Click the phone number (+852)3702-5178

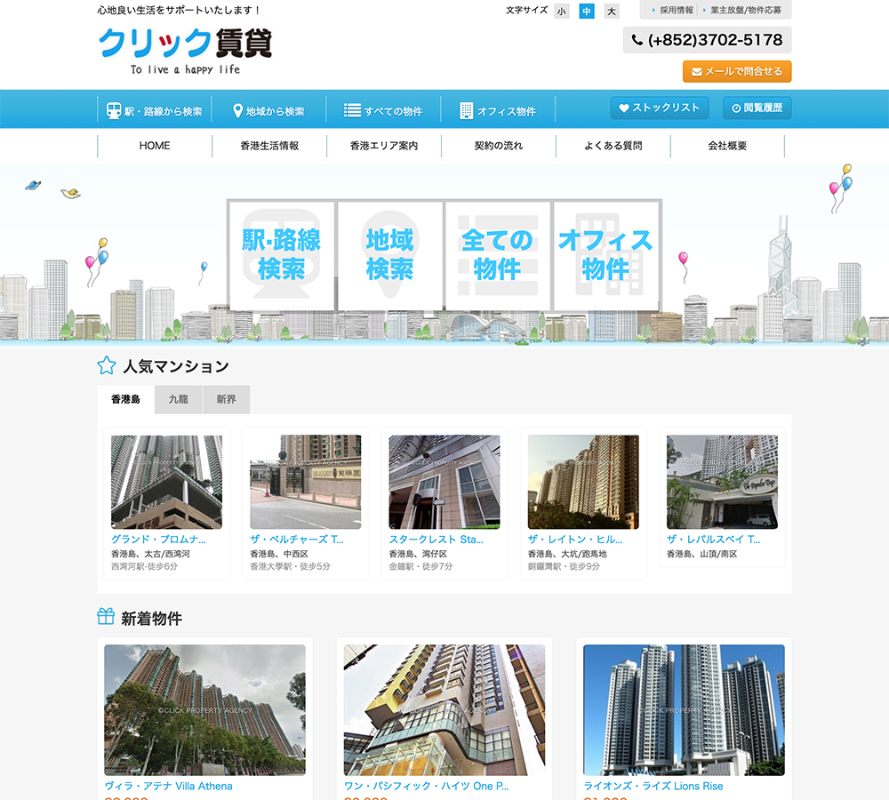pos(707,40)
